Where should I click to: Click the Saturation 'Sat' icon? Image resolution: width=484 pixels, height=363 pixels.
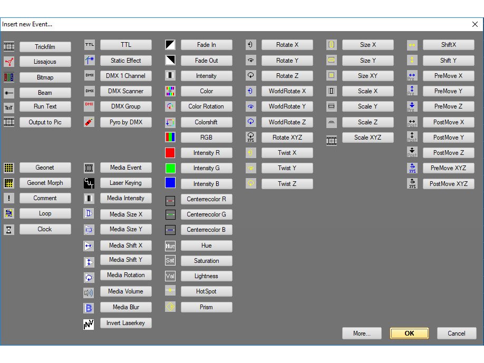[x=170, y=260]
